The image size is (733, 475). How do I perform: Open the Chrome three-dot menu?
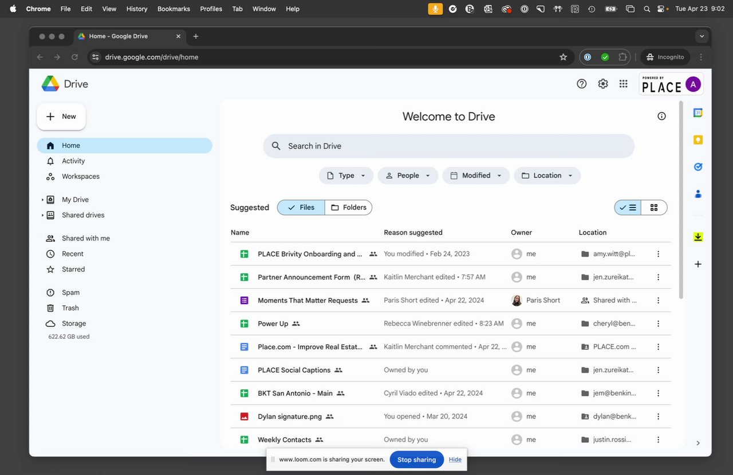pos(701,57)
